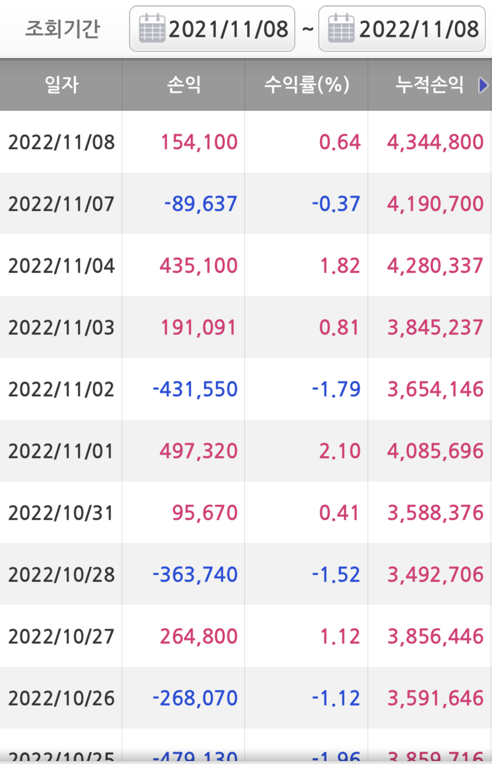Select the 일자 column header
The width and height of the screenshot is (492, 764).
click(61, 85)
